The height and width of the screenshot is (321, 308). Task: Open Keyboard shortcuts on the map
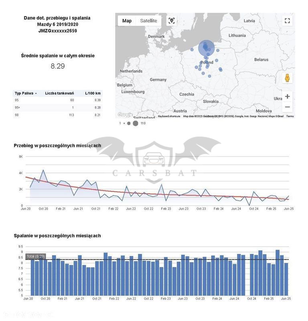tap(169, 116)
